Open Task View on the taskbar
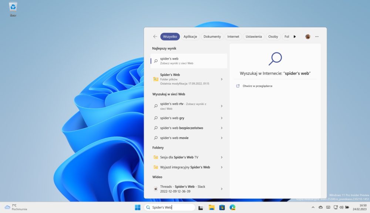The height and width of the screenshot is (213, 370). [x=201, y=207]
